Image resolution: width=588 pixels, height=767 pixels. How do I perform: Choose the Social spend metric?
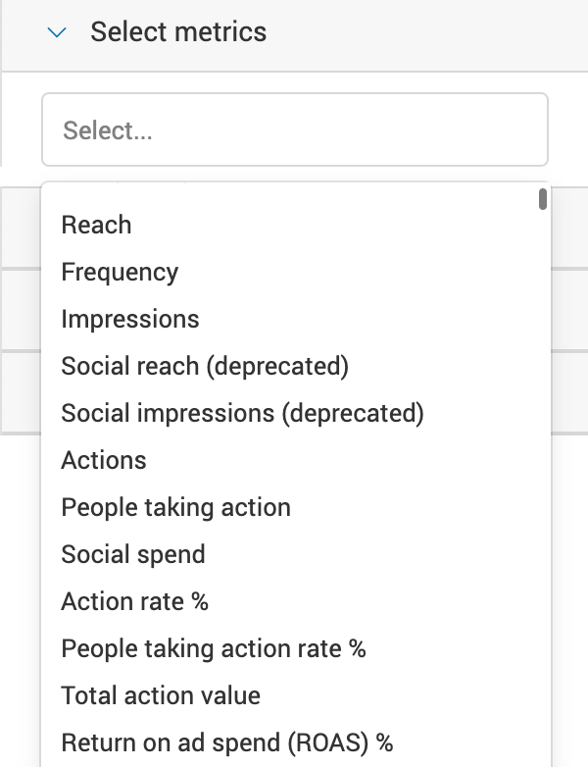(x=133, y=554)
